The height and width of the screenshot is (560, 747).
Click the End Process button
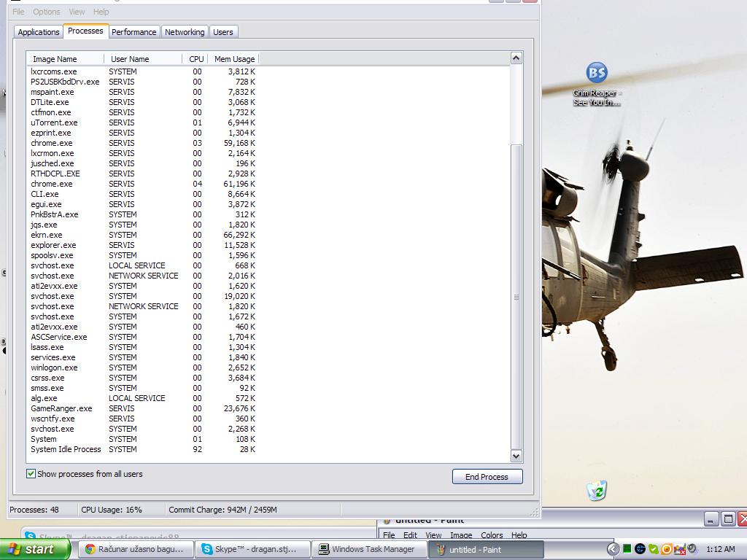click(x=487, y=477)
